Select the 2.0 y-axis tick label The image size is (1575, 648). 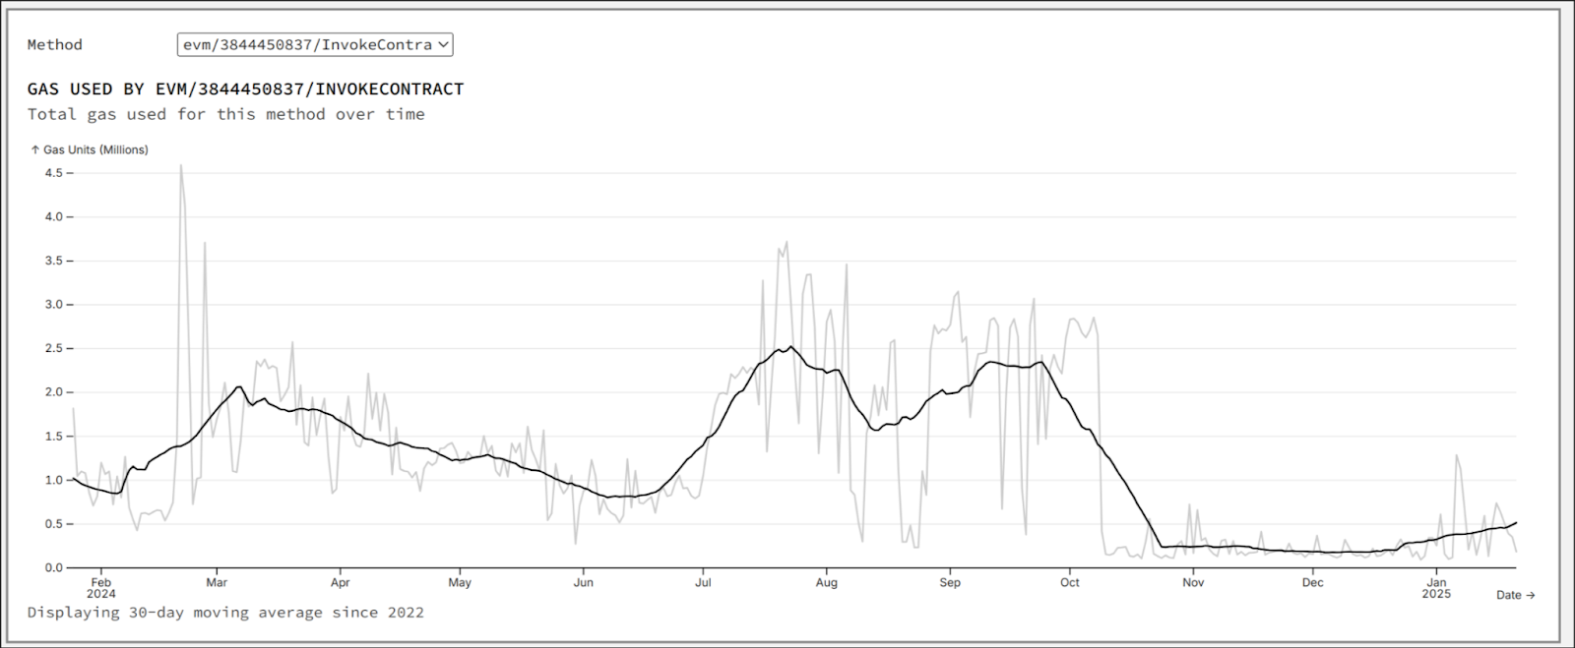coord(53,392)
